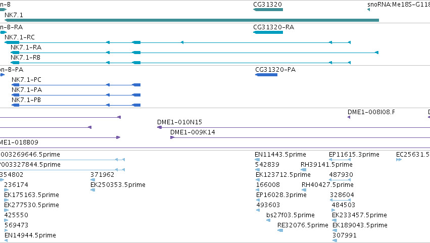The image size is (430, 243).
Task: Click the bs27f03.5prime EST label
Action: (x=291, y=216)
